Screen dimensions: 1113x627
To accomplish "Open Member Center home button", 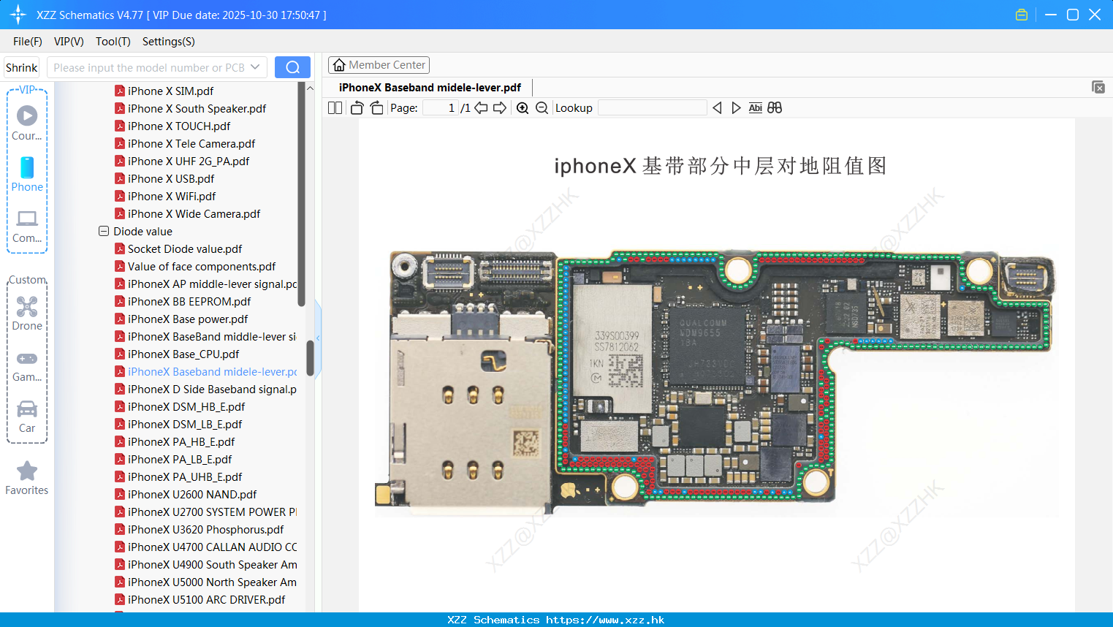I will click(379, 65).
